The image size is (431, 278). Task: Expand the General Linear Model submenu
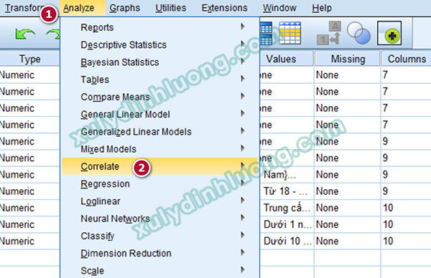pos(159,115)
